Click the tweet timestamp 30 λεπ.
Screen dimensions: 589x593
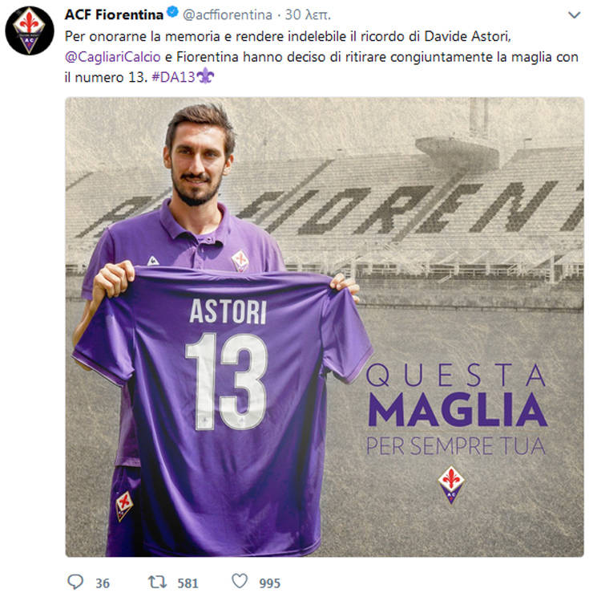pos(308,14)
